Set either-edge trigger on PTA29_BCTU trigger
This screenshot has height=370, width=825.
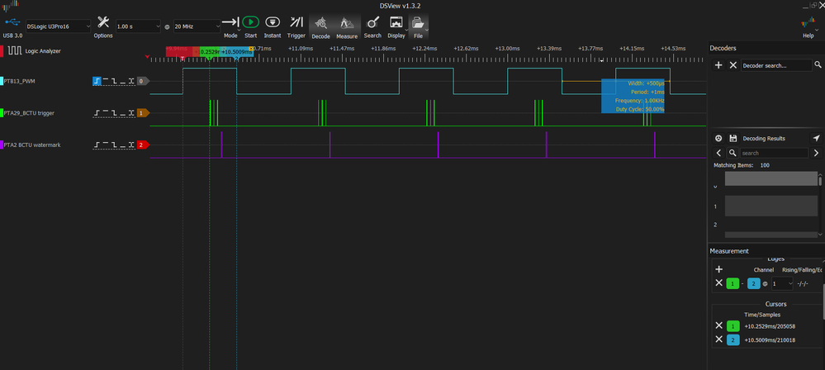pyautogui.click(x=131, y=112)
